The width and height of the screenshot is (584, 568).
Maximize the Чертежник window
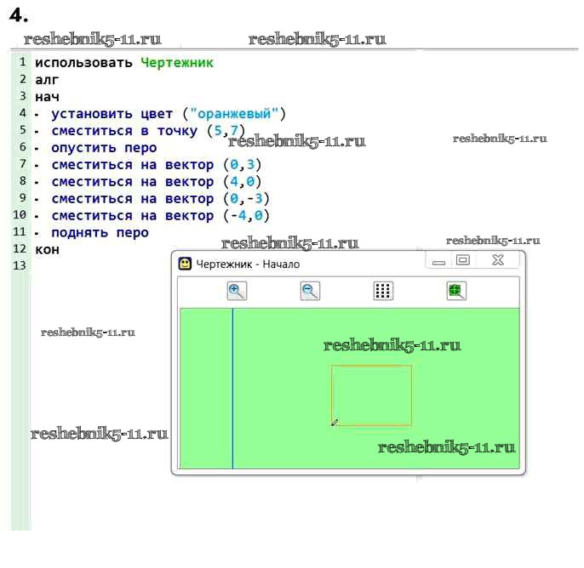(x=463, y=261)
